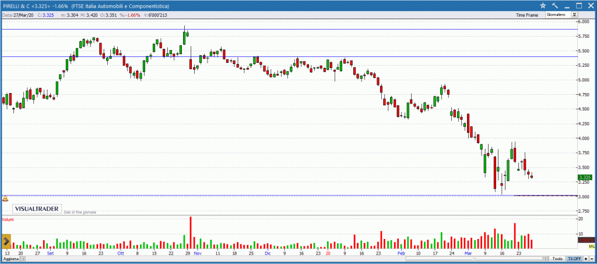Open the hammer settings tool in title bar

coord(555,6)
